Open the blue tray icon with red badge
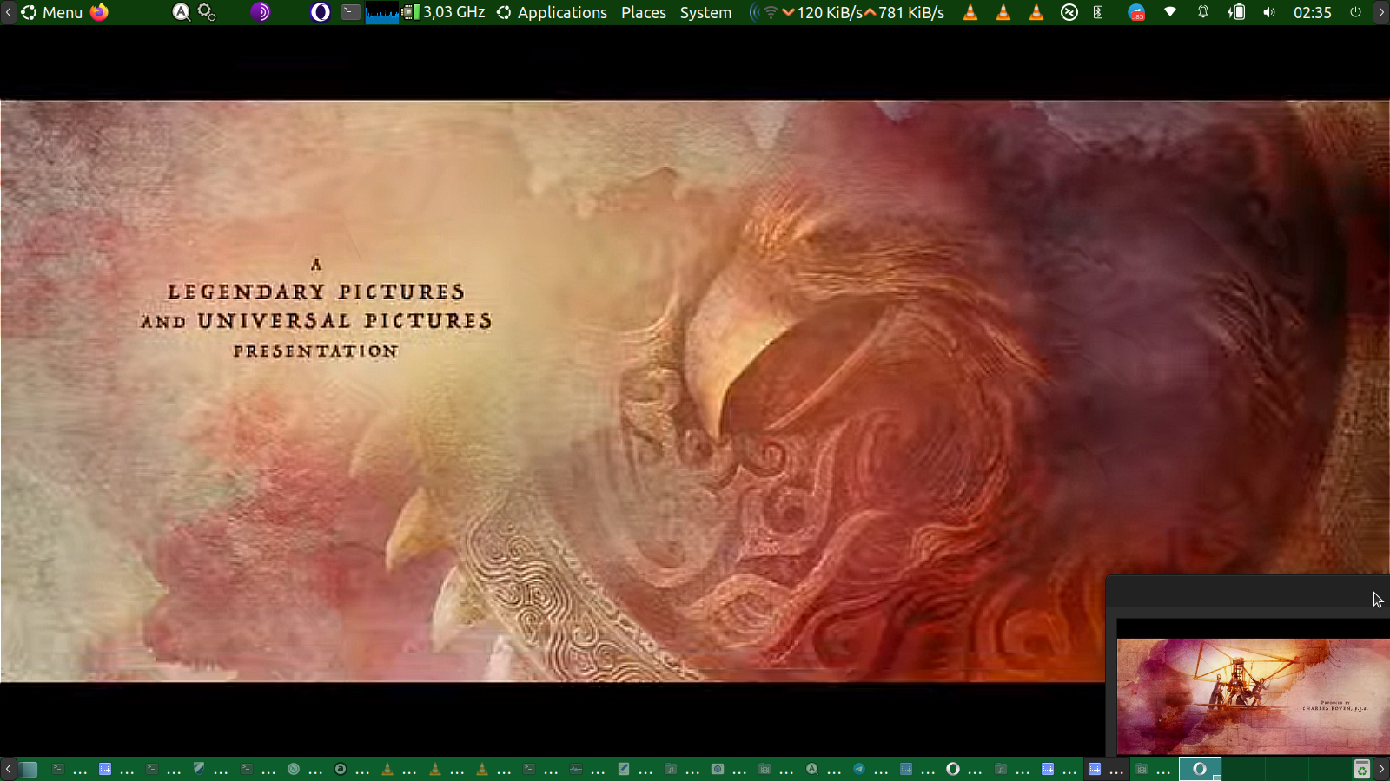The width and height of the screenshot is (1390, 781). [1136, 12]
